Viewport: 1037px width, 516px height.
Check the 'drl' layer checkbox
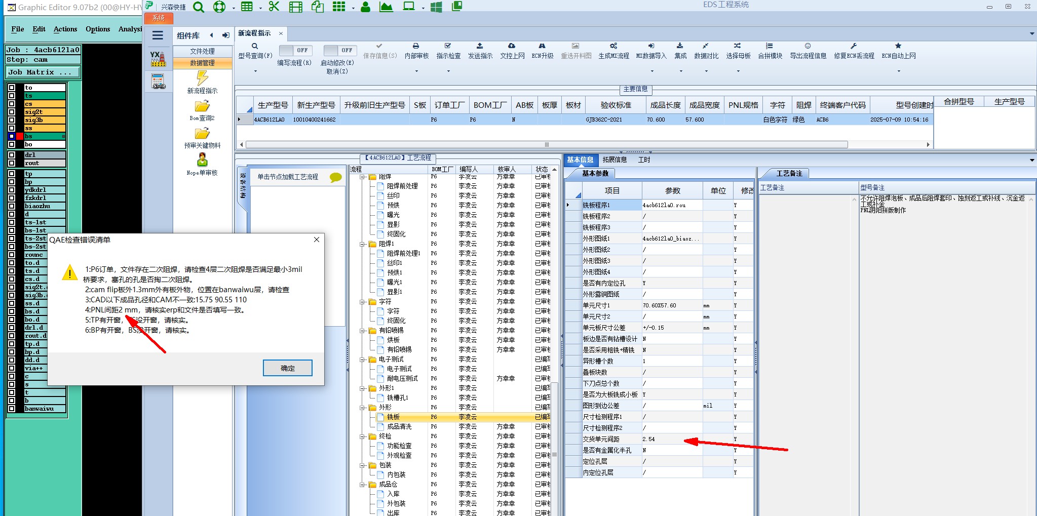pyautogui.click(x=12, y=155)
